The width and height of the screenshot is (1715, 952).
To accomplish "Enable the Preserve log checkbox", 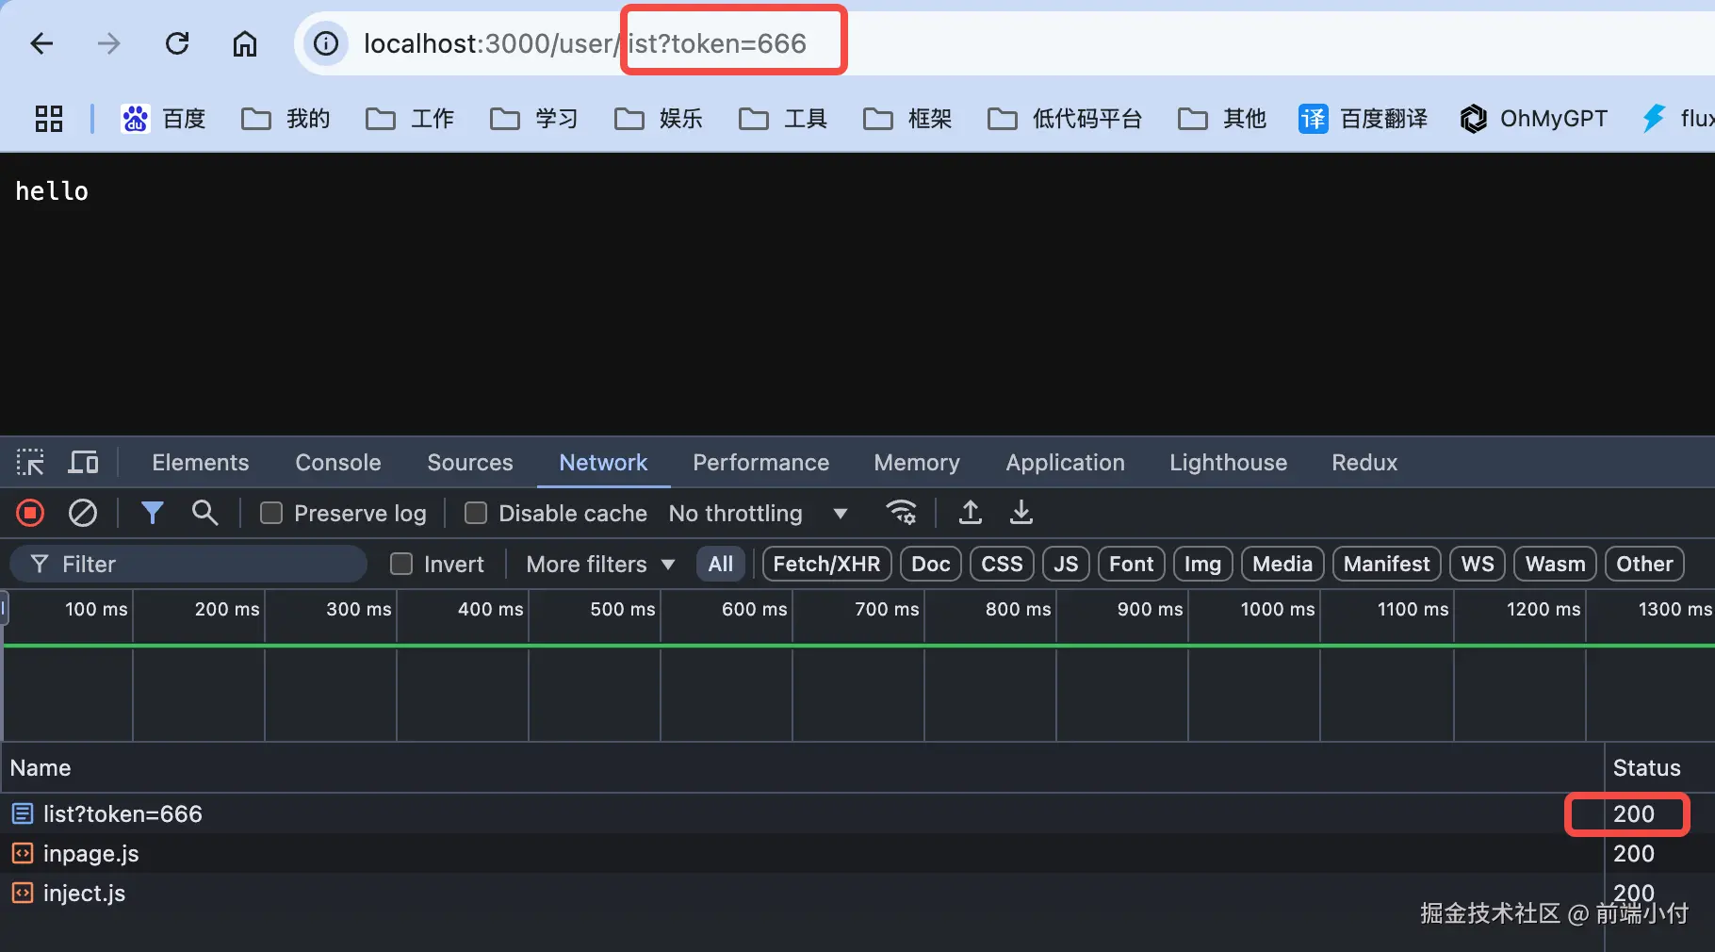I will [271, 513].
